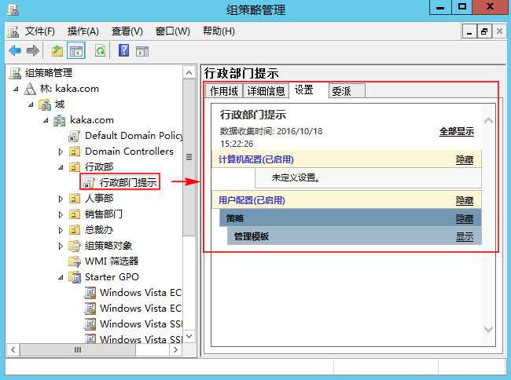Collapse the 域 tree node
This screenshot has width=511, height=380.
(31, 104)
